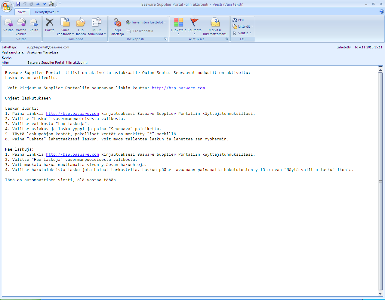Viewport: 385px width, 300px height.
Task: Click the 'Ohjeet laskutukseen' heading text
Action: [28, 98]
